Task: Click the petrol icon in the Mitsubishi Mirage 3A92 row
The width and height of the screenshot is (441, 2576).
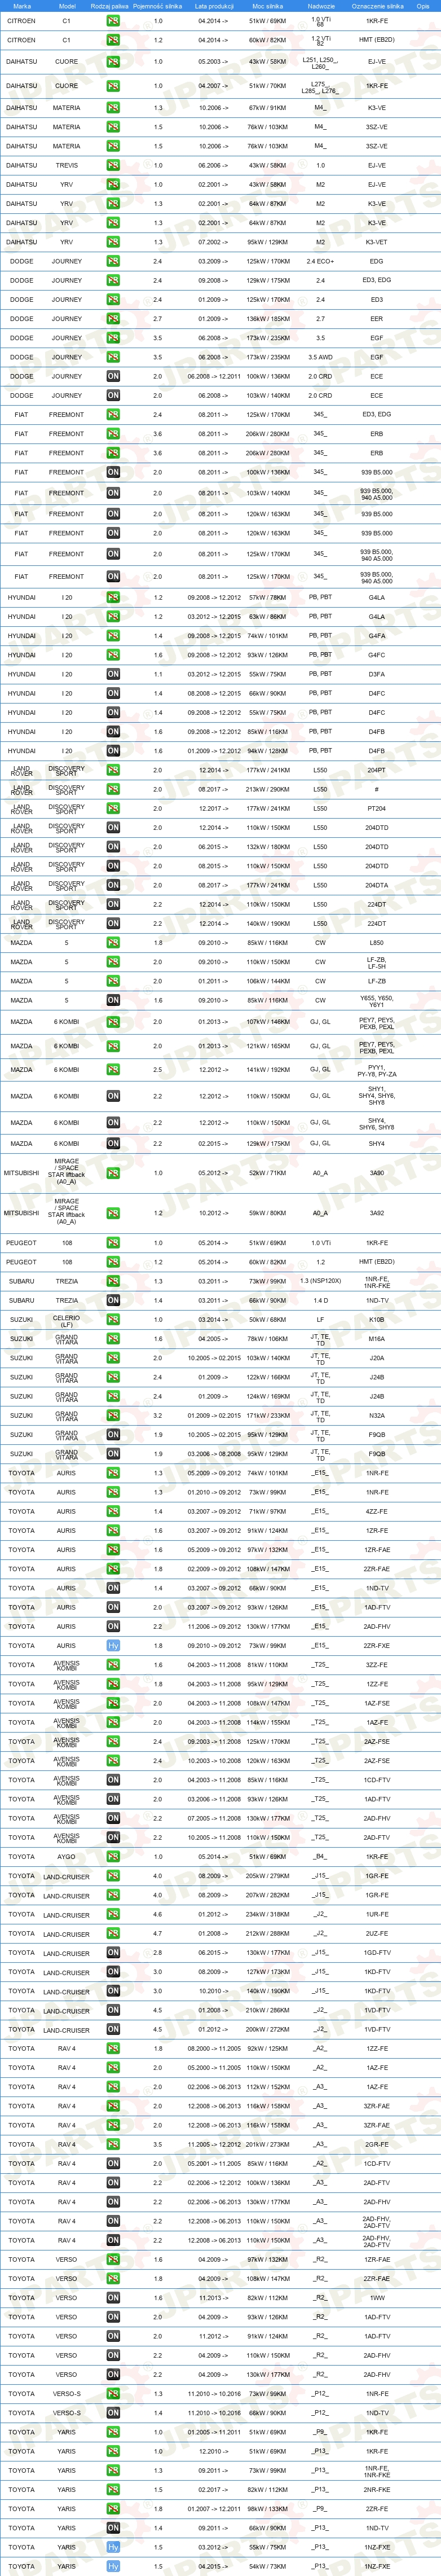Action: pyautogui.click(x=113, y=1213)
